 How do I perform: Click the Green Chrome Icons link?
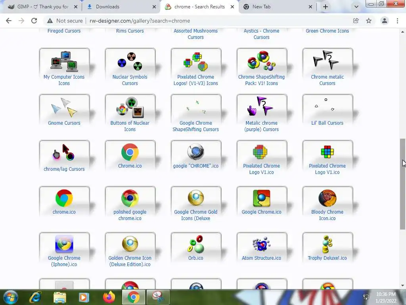327,31
